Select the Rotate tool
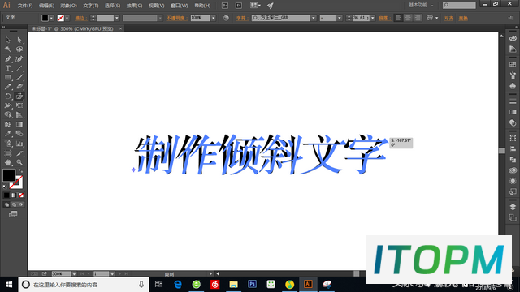The height and width of the screenshot is (292, 520). [x=8, y=97]
